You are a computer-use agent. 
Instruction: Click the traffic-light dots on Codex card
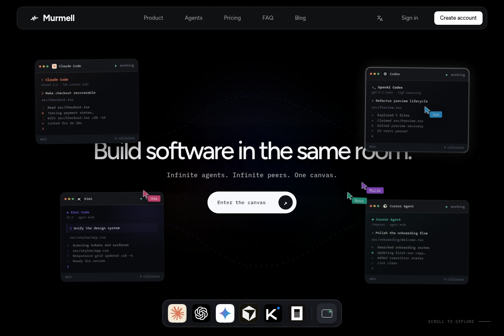(x=375, y=74)
